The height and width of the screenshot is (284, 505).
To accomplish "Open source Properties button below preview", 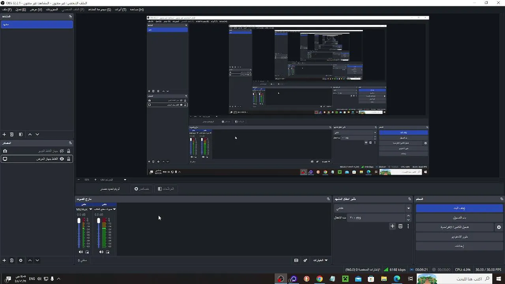I will pyautogui.click(x=142, y=189).
